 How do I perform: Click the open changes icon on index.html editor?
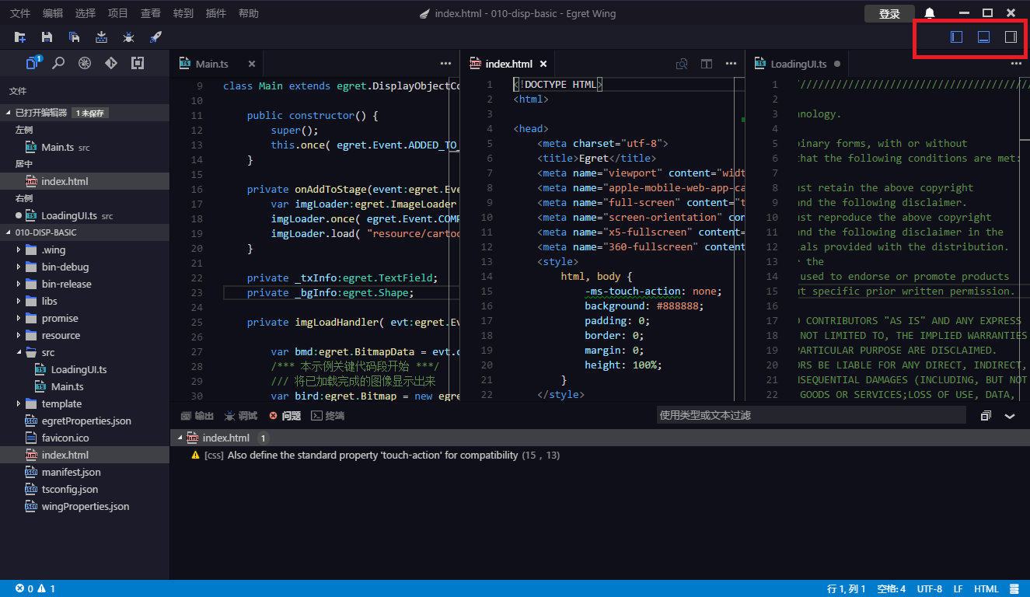click(x=682, y=65)
